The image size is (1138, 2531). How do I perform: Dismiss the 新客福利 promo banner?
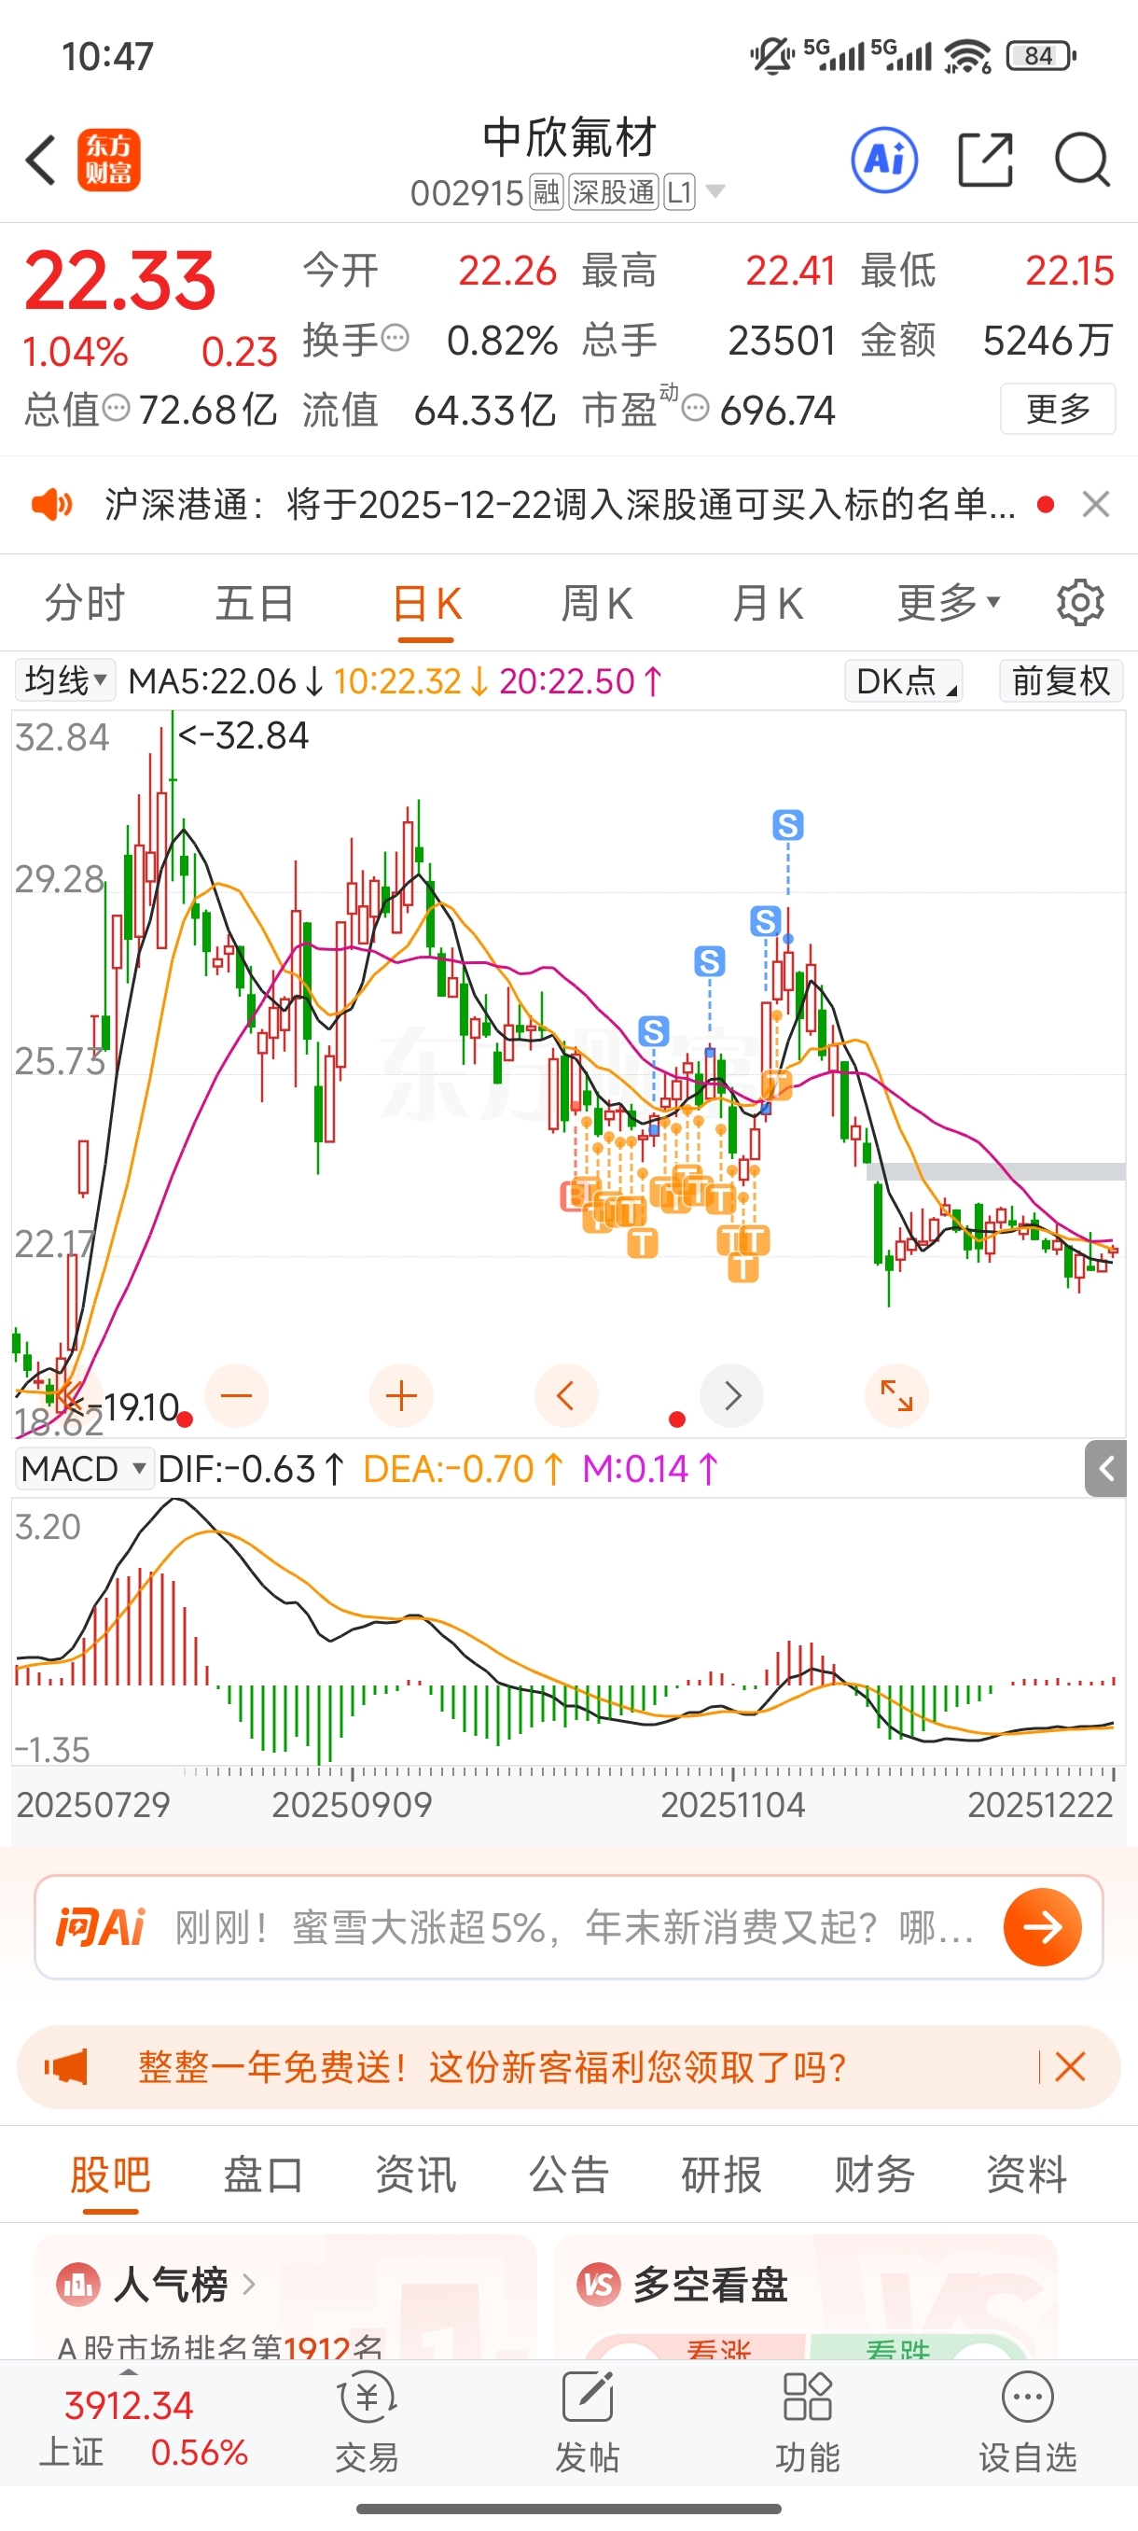pyautogui.click(x=1069, y=2067)
